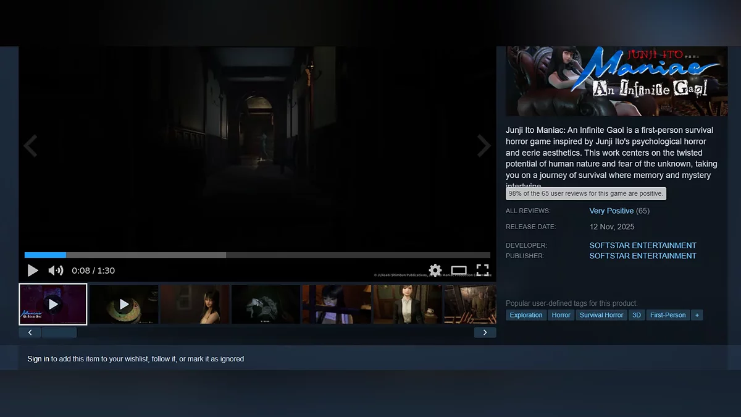Go to previous media with left arrow
This screenshot has height=417, width=741.
click(30, 146)
